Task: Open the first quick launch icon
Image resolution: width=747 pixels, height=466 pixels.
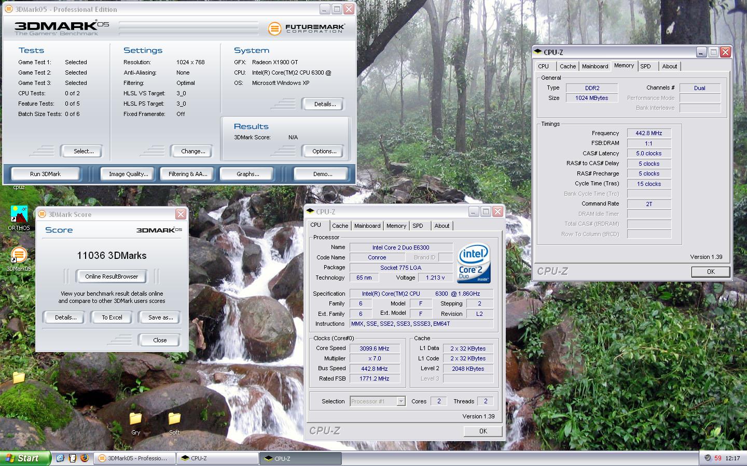Action: (x=60, y=458)
